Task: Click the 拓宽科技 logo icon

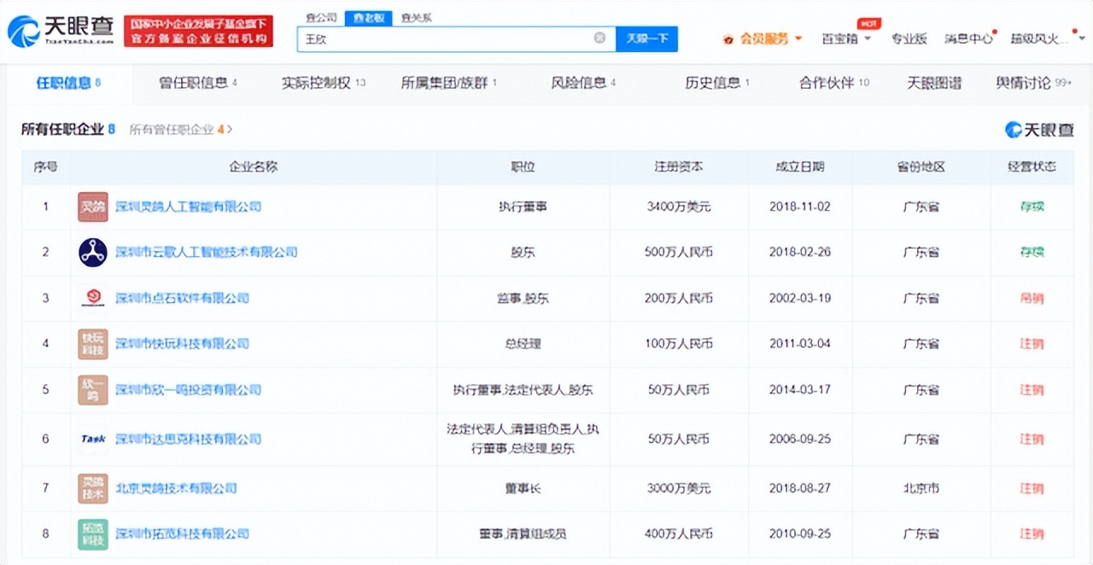Action: (x=92, y=533)
